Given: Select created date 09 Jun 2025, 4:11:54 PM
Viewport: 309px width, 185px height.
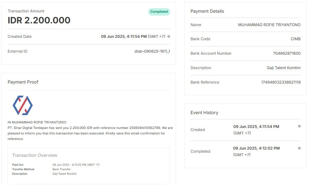Looking at the screenshot, I should 124,36.
